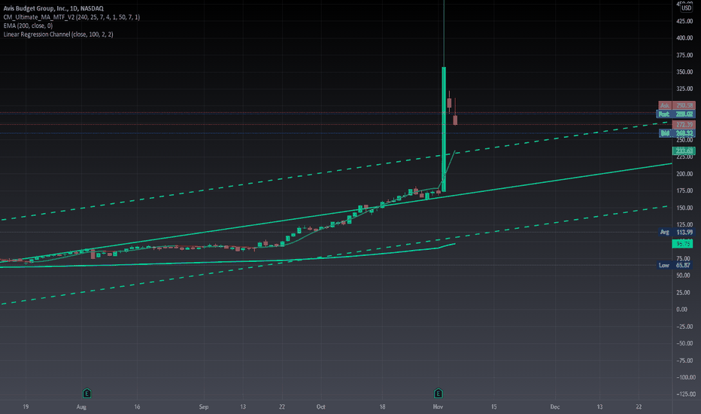Viewport: 701px width, 414px height.
Task: Click the Sep label on time axis
Action: click(x=203, y=406)
